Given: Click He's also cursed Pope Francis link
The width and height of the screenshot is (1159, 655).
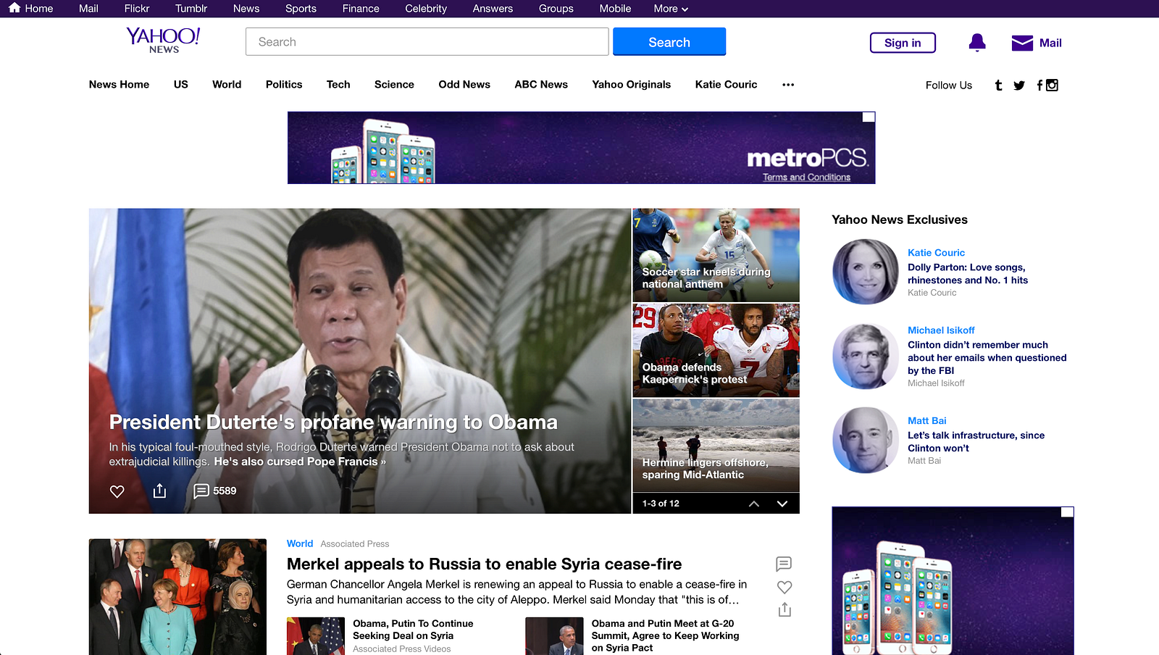Looking at the screenshot, I should pyautogui.click(x=300, y=462).
